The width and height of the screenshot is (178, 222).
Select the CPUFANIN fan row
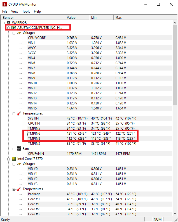click(100, 154)
